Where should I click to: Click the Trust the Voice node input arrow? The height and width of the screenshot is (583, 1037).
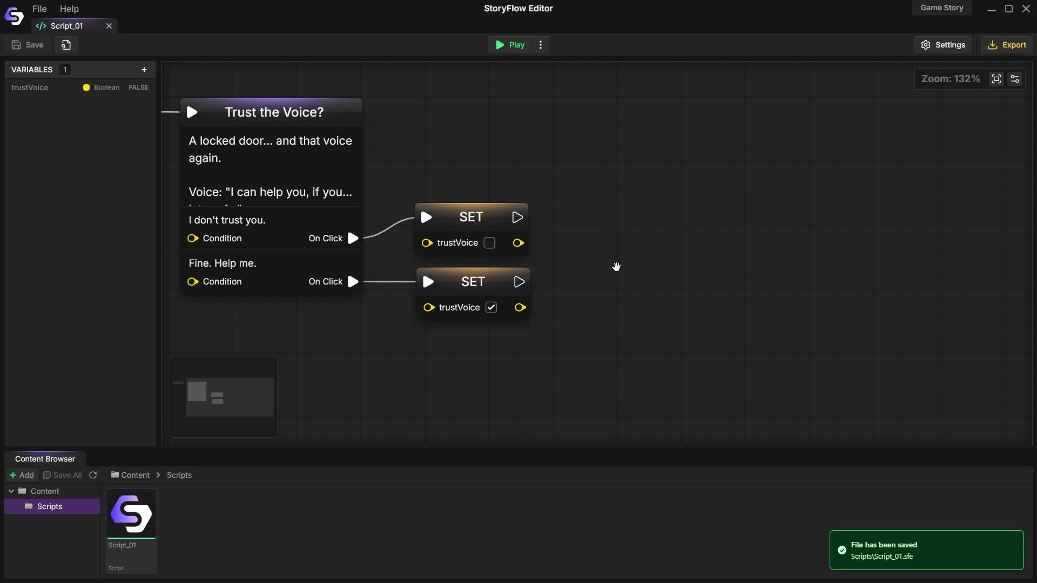click(x=192, y=112)
